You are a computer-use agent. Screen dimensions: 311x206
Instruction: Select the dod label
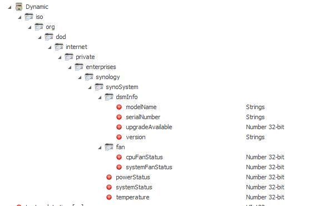pyautogui.click(x=61, y=37)
